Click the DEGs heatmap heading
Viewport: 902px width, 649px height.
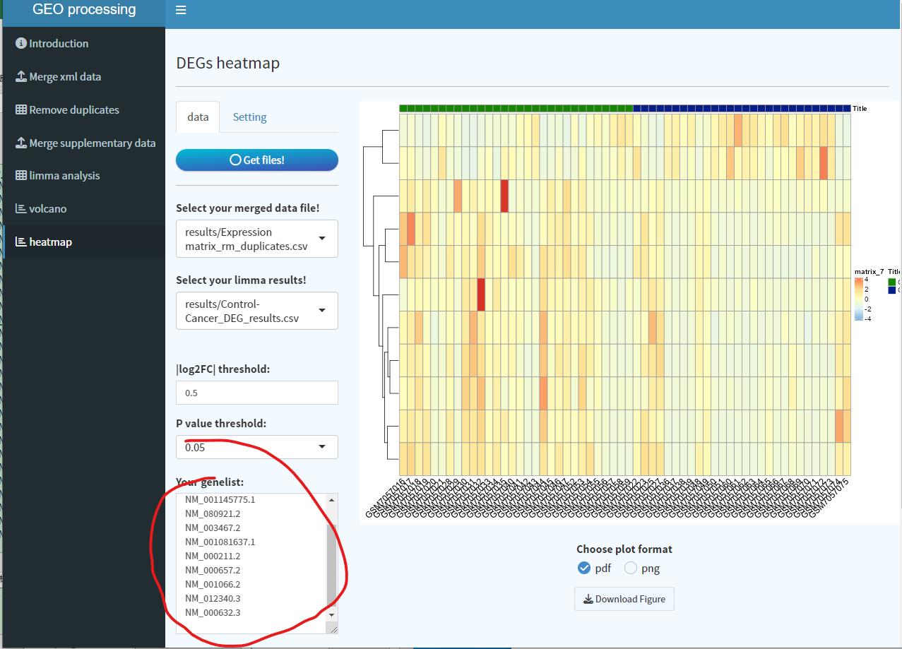(228, 64)
